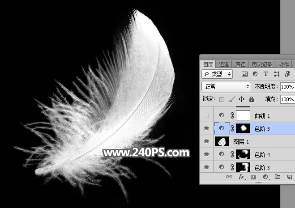Switch to the 路径 tab
This screenshot has width=295, height=208.
click(x=240, y=64)
